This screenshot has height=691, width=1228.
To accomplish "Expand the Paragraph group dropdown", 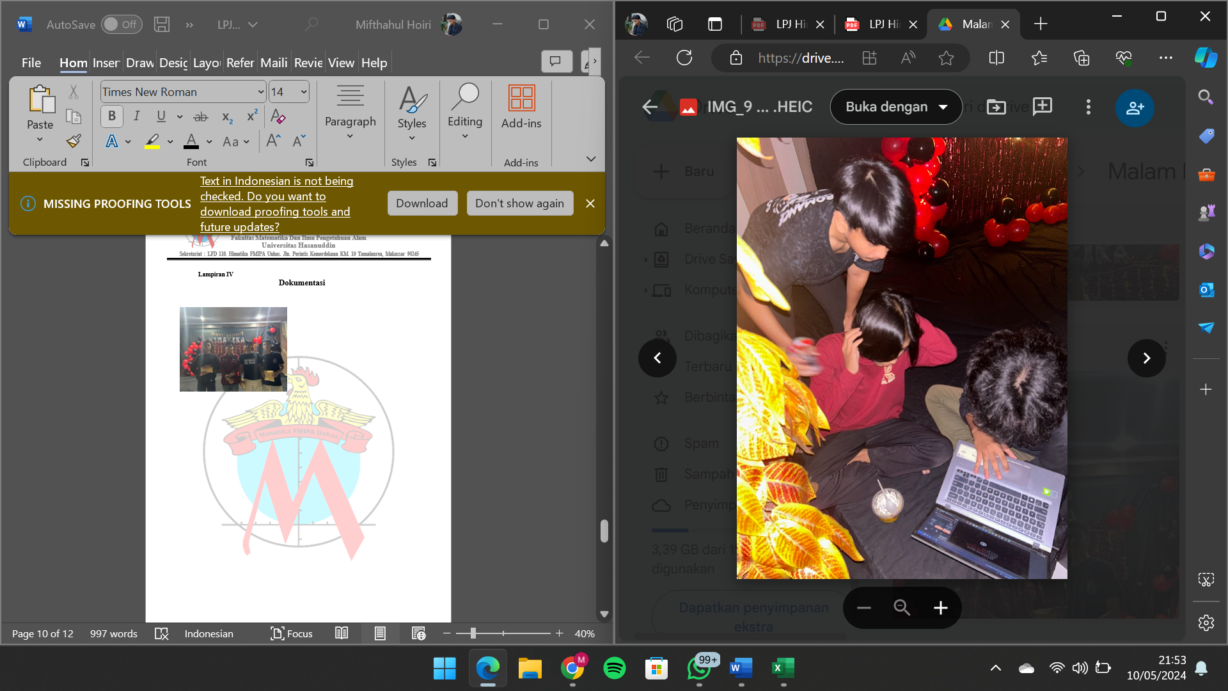I will 350,136.
